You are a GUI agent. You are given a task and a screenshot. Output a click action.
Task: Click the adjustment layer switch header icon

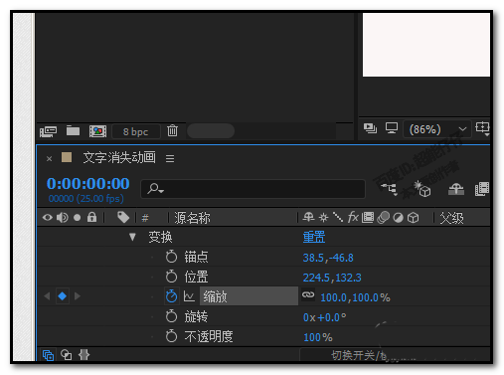click(398, 218)
